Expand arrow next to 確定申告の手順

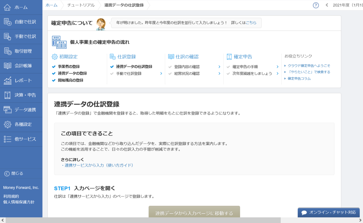pos(277,67)
